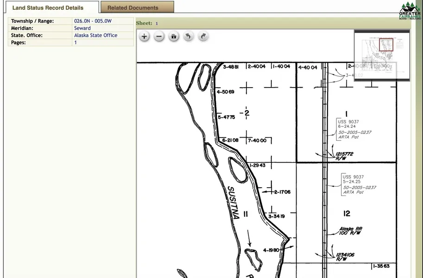Select the Land Status Record Details tab

(48, 7)
